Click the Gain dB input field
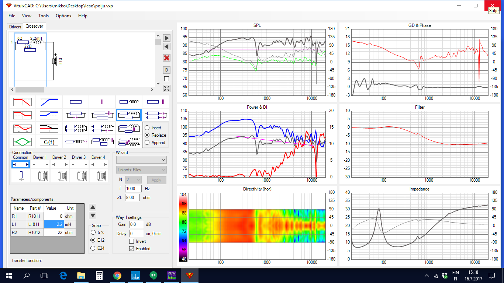 136,224
